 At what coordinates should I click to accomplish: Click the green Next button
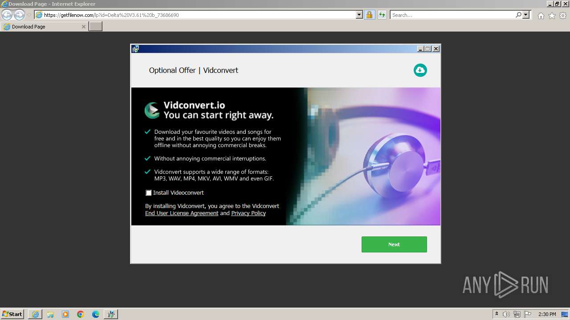394,244
